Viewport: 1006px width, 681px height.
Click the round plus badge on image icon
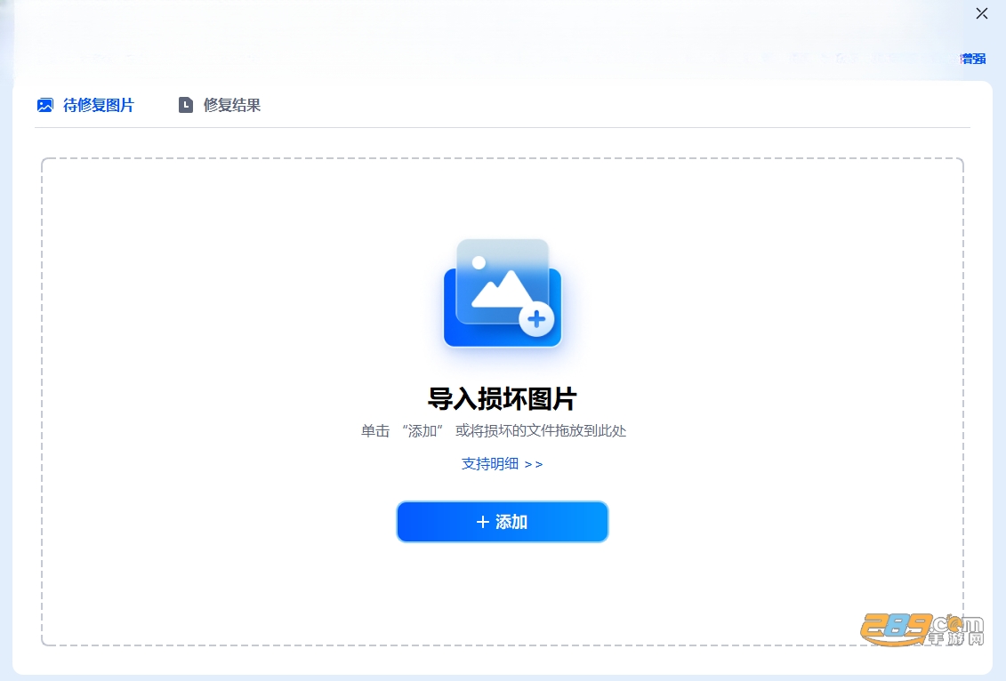[x=536, y=318]
